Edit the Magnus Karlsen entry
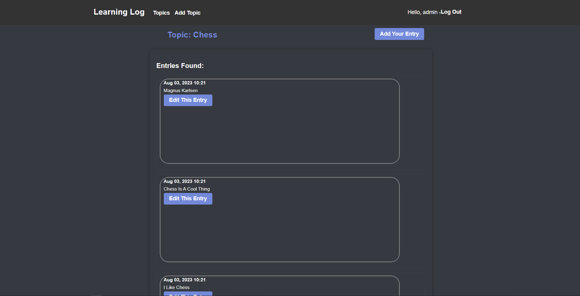This screenshot has width=580, height=296. point(188,100)
